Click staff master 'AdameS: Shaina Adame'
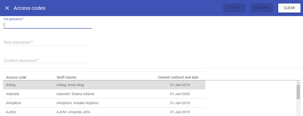 coord(75,94)
